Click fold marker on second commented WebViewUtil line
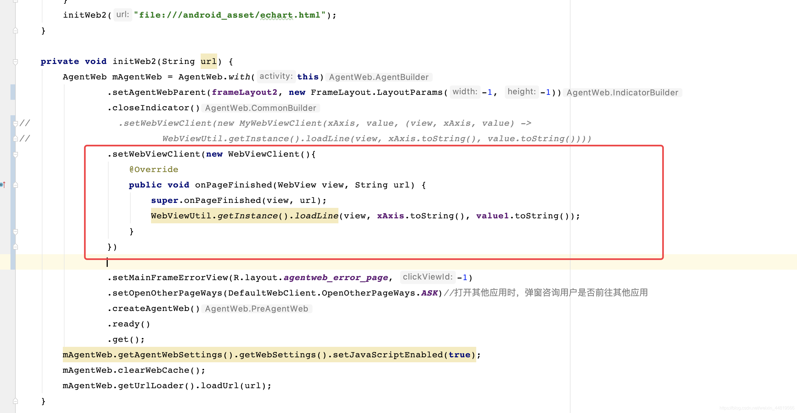The width and height of the screenshot is (797, 413). [15, 139]
